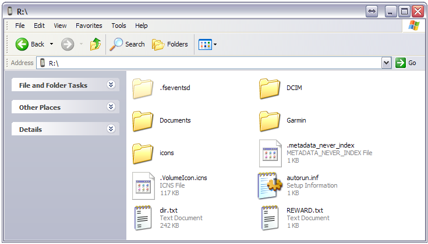
Task: Select the .metadata_never_index file icon
Action: [270, 153]
